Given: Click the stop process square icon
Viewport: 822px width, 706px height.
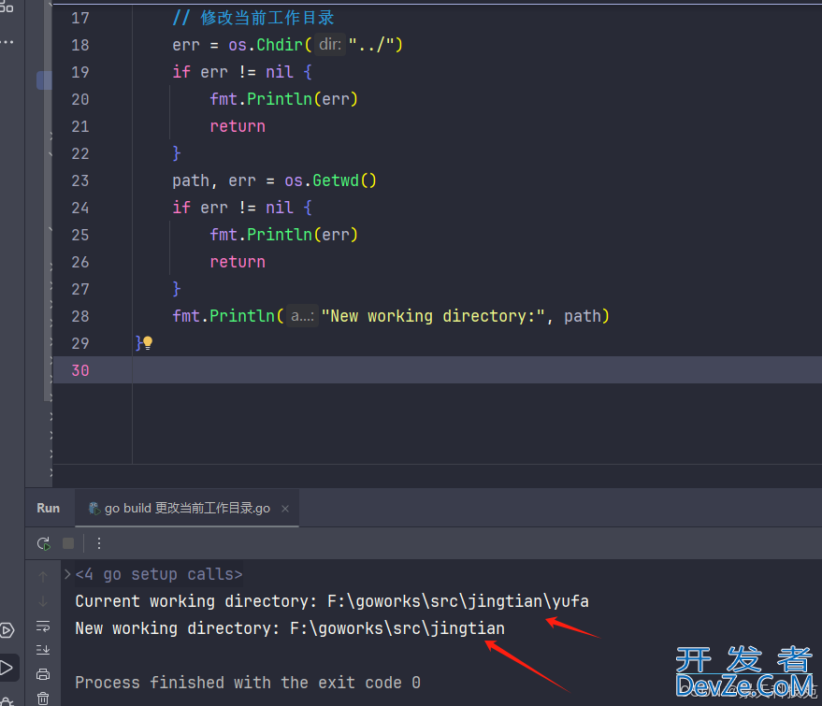Looking at the screenshot, I should click(x=68, y=543).
